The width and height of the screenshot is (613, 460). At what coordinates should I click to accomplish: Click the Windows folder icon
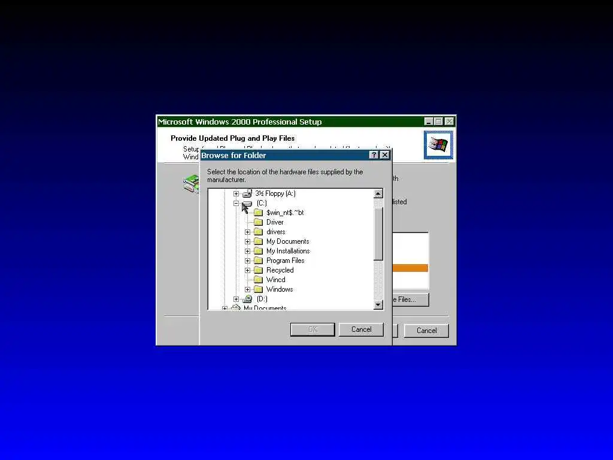click(x=258, y=289)
